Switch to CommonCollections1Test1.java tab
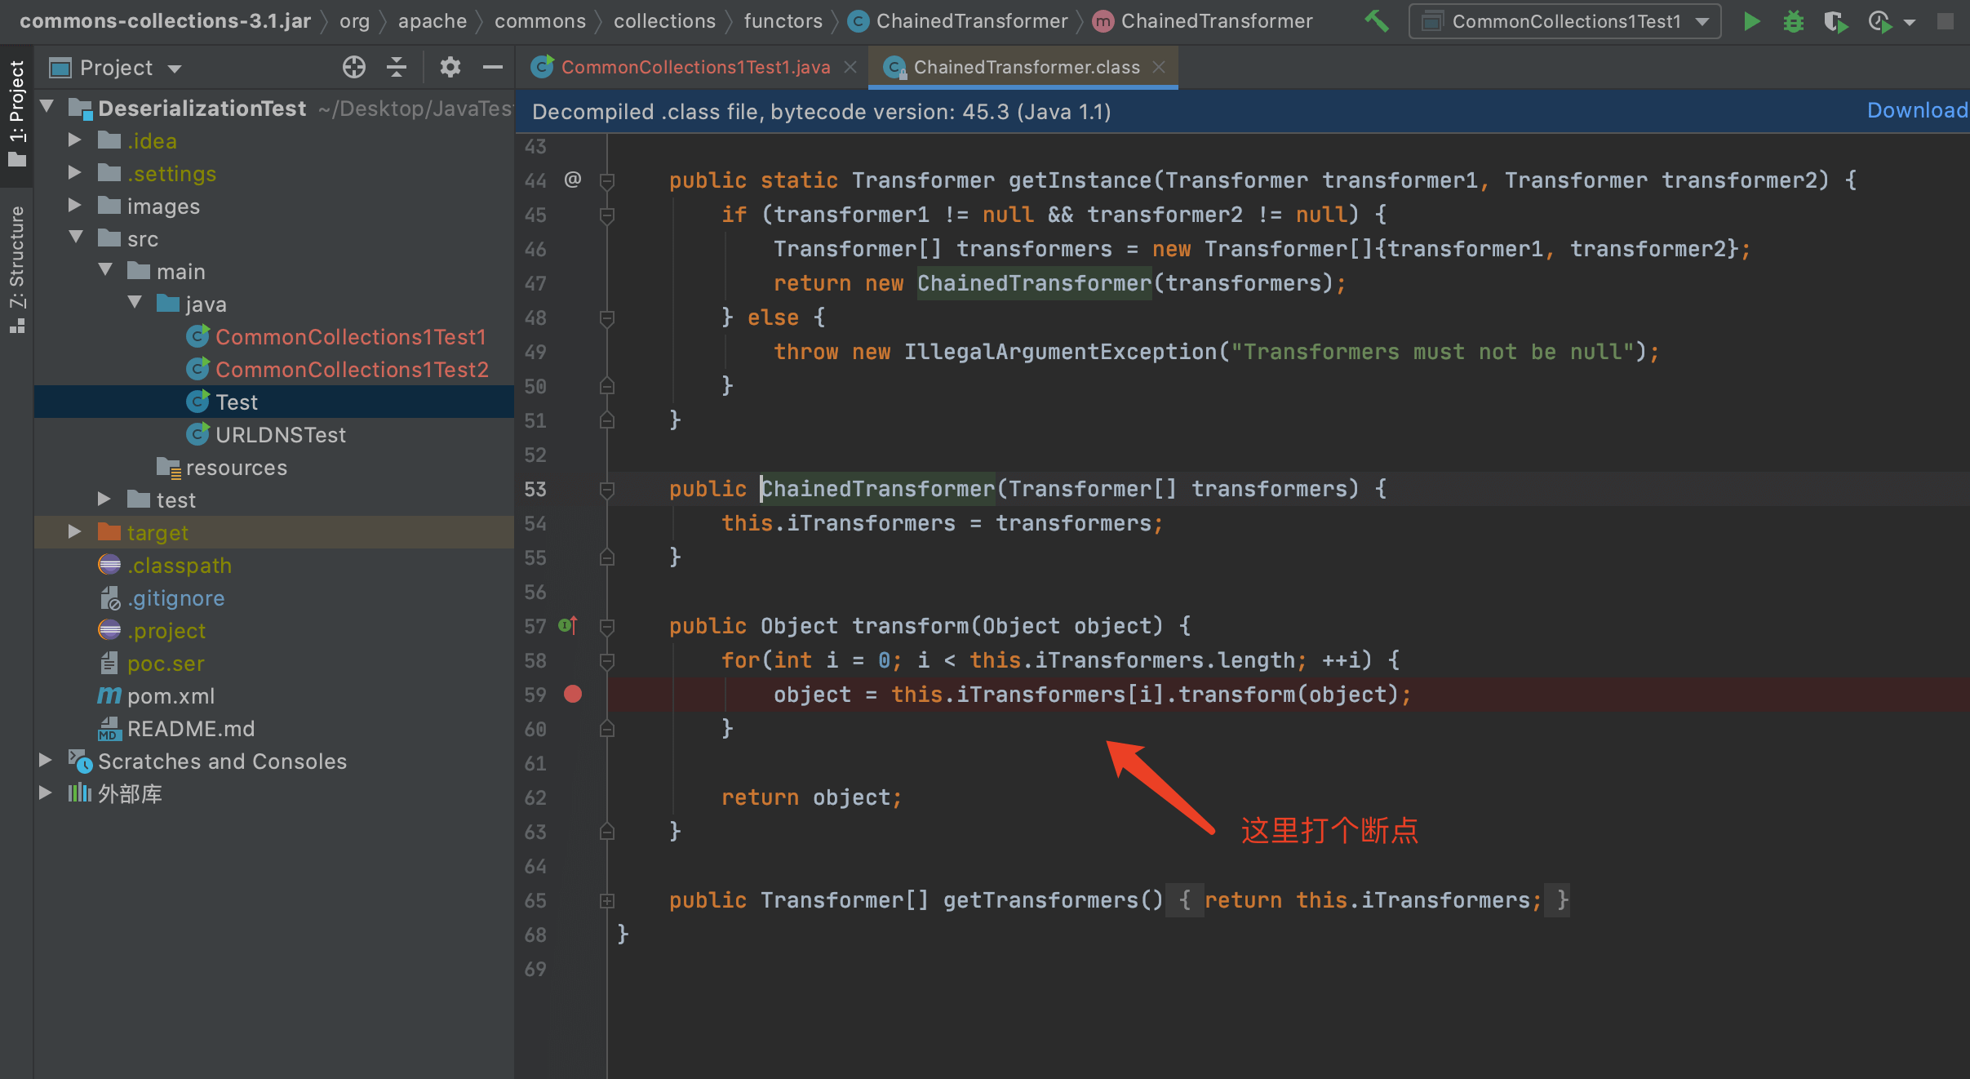 coord(695,67)
